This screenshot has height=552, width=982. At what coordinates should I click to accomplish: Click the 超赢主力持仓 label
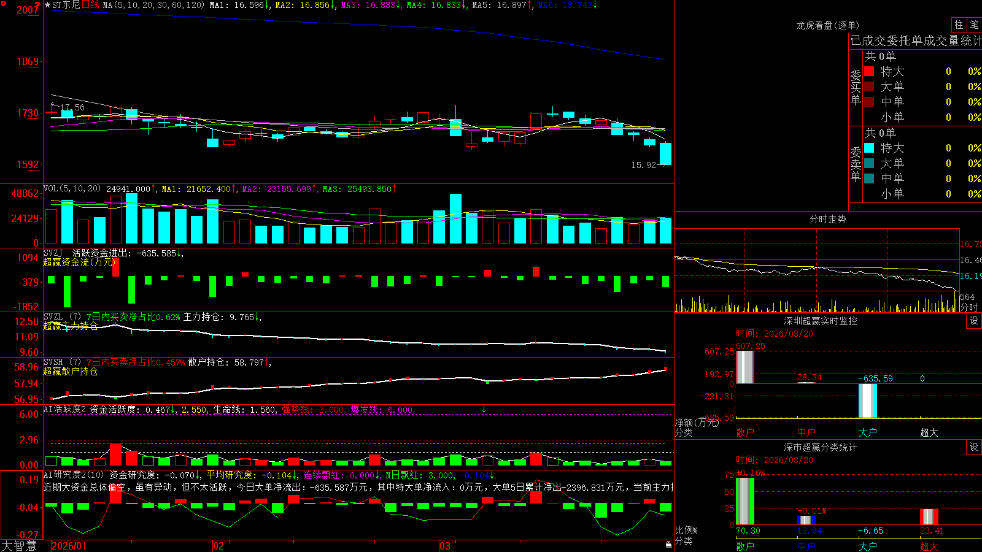click(x=71, y=326)
